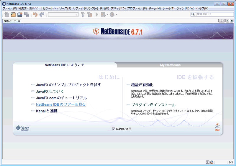Minimize the NetBeans IDE window

217,4
